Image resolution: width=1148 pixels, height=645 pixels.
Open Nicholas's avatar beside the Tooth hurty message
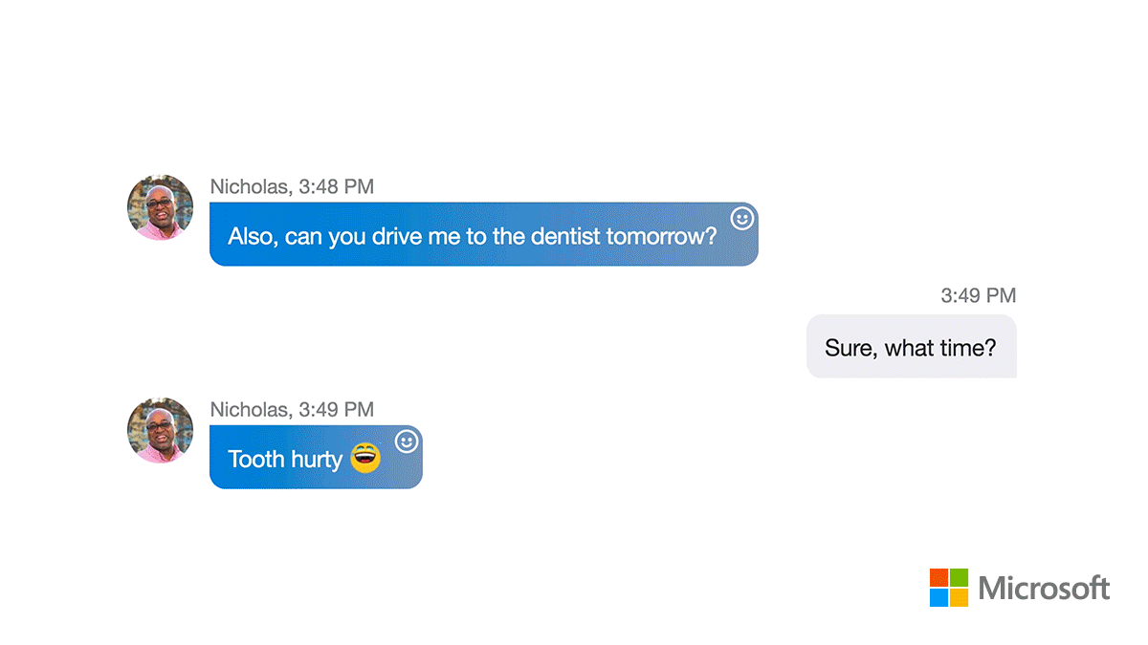click(x=161, y=430)
